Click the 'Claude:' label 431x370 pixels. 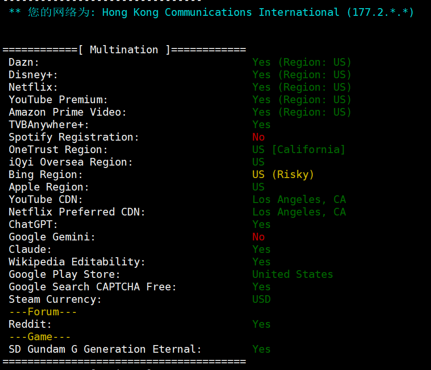click(x=30, y=250)
